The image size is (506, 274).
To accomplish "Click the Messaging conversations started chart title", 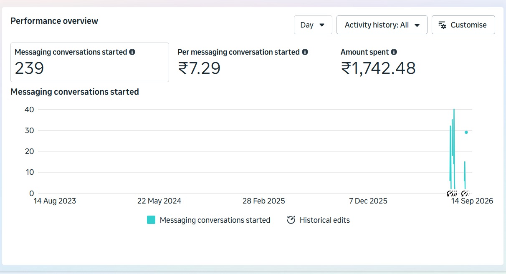I will click(x=75, y=92).
